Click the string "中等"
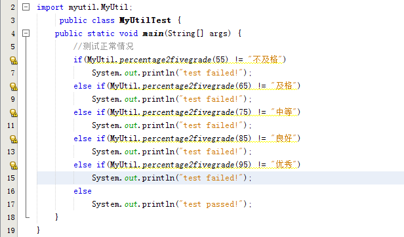The image size is (404, 237). [284, 112]
